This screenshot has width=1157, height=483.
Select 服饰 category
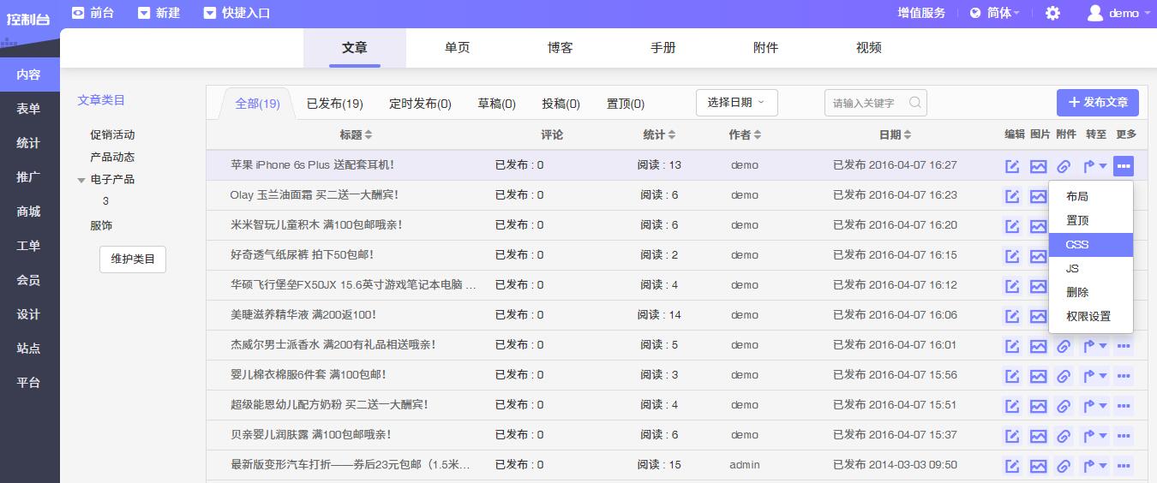(x=101, y=225)
